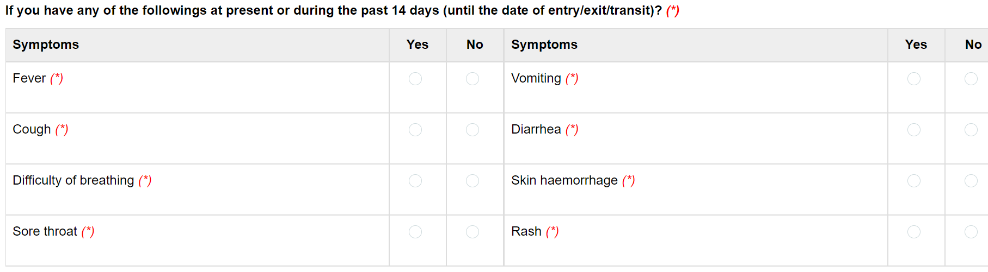This screenshot has width=988, height=272.
Task: Click the Difficulty of breathing label
Action: coord(73,180)
